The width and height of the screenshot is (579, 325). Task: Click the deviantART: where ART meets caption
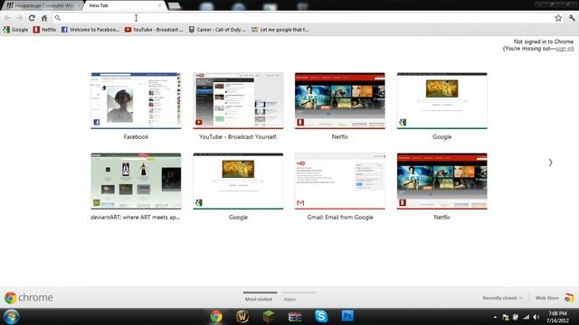[136, 218]
